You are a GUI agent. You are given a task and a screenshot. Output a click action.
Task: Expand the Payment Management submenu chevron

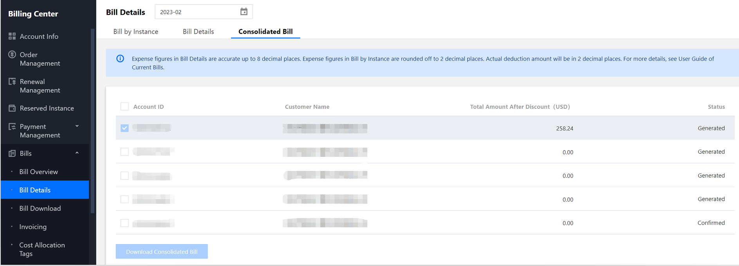[x=77, y=126]
